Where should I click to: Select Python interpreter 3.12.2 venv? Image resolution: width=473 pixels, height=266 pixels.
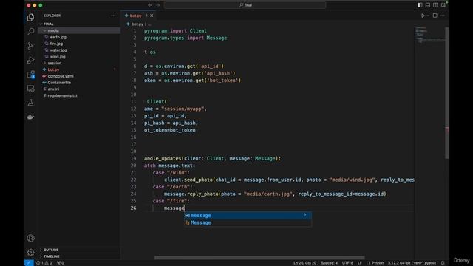412,263
